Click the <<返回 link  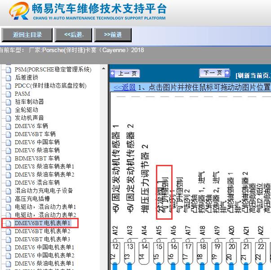[124, 87]
